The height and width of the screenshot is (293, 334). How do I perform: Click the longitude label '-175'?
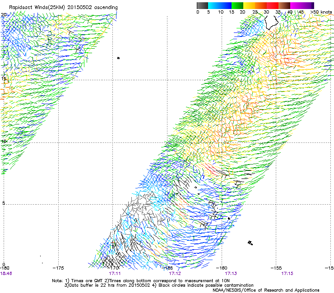(58, 268)
